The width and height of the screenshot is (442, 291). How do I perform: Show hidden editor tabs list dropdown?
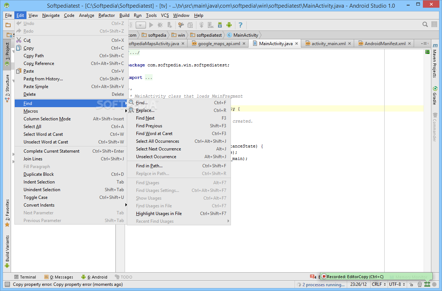424,43
